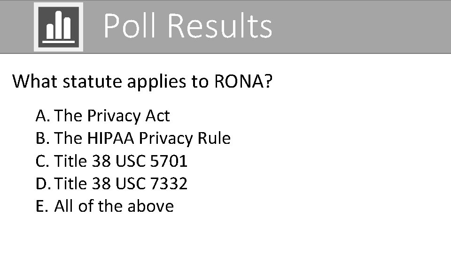Choose answer 'The HIPAA Privacy Rule'
The width and height of the screenshot is (451, 253).
pyautogui.click(x=142, y=138)
